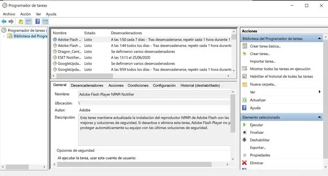
Task: Switch to the Desencadenadores tab
Action: 87,85
